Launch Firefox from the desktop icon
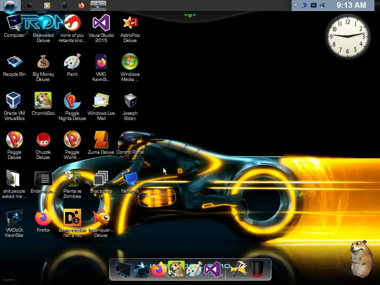Viewport: 380px width, 285px height. click(x=43, y=220)
